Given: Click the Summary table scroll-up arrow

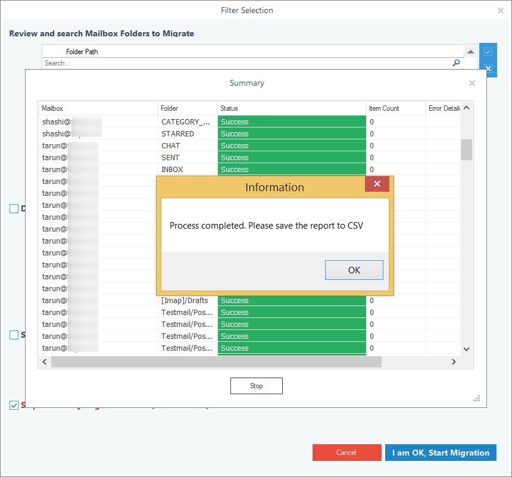Looking at the screenshot, I should [x=467, y=108].
